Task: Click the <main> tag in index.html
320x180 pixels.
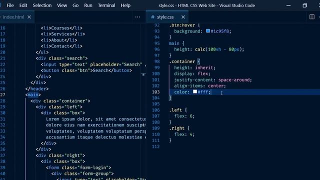Action: pos(33,94)
